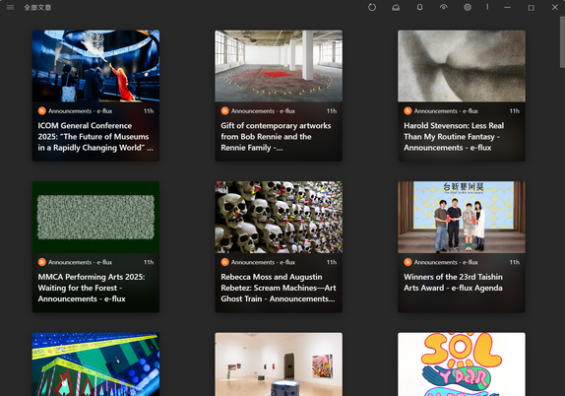Click the 11h timestamp on Harold Stevenson card
The width and height of the screenshot is (565, 396).
(514, 111)
